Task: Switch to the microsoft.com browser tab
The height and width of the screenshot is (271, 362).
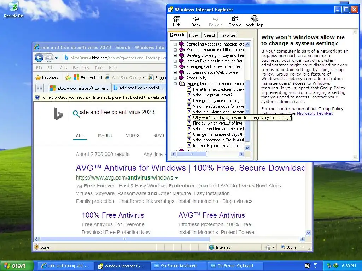Action: click(80, 88)
